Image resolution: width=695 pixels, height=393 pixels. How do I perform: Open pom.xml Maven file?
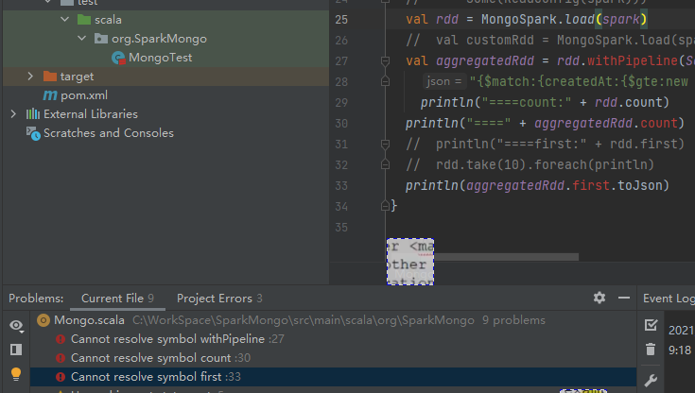[x=83, y=95]
